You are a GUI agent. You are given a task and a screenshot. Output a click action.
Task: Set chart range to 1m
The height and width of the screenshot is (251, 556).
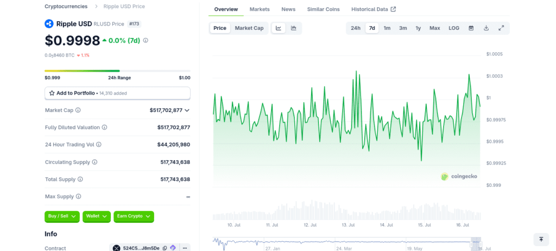(387, 28)
